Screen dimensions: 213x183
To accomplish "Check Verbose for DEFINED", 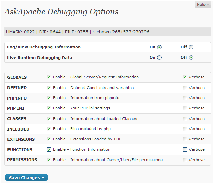I will pyautogui.click(x=185, y=88).
